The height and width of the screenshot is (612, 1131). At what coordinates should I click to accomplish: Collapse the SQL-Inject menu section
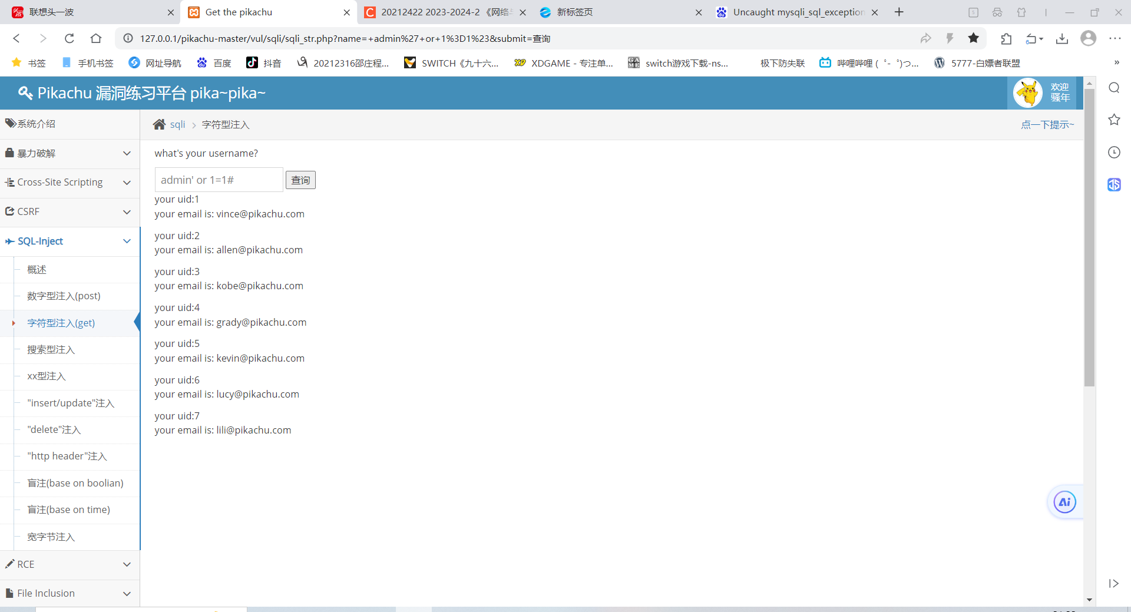tap(70, 241)
